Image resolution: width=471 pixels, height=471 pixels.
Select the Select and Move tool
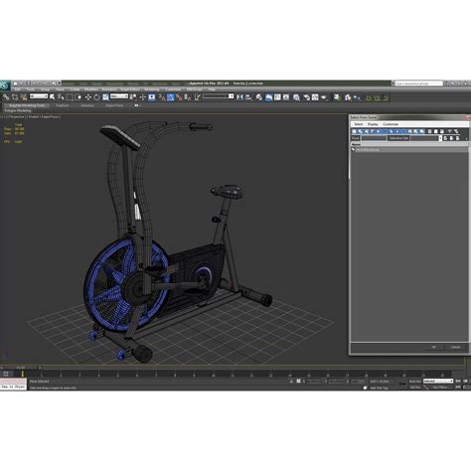(87, 97)
